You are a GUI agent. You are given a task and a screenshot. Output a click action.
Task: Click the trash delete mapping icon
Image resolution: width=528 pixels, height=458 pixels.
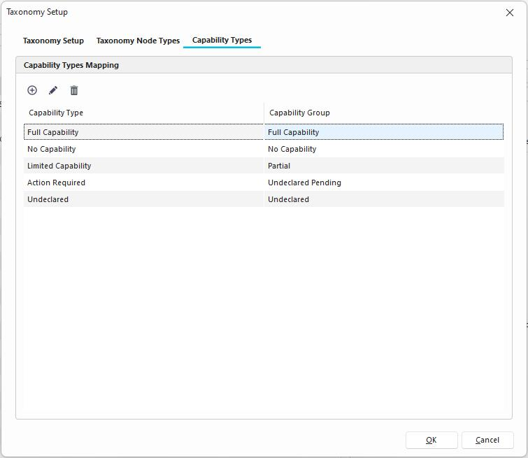pos(74,90)
